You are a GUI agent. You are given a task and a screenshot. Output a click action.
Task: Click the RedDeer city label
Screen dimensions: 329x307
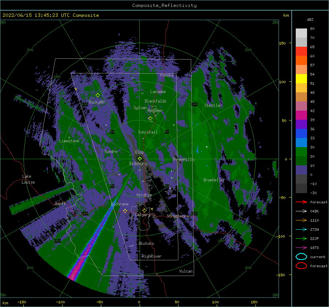coord(155,111)
